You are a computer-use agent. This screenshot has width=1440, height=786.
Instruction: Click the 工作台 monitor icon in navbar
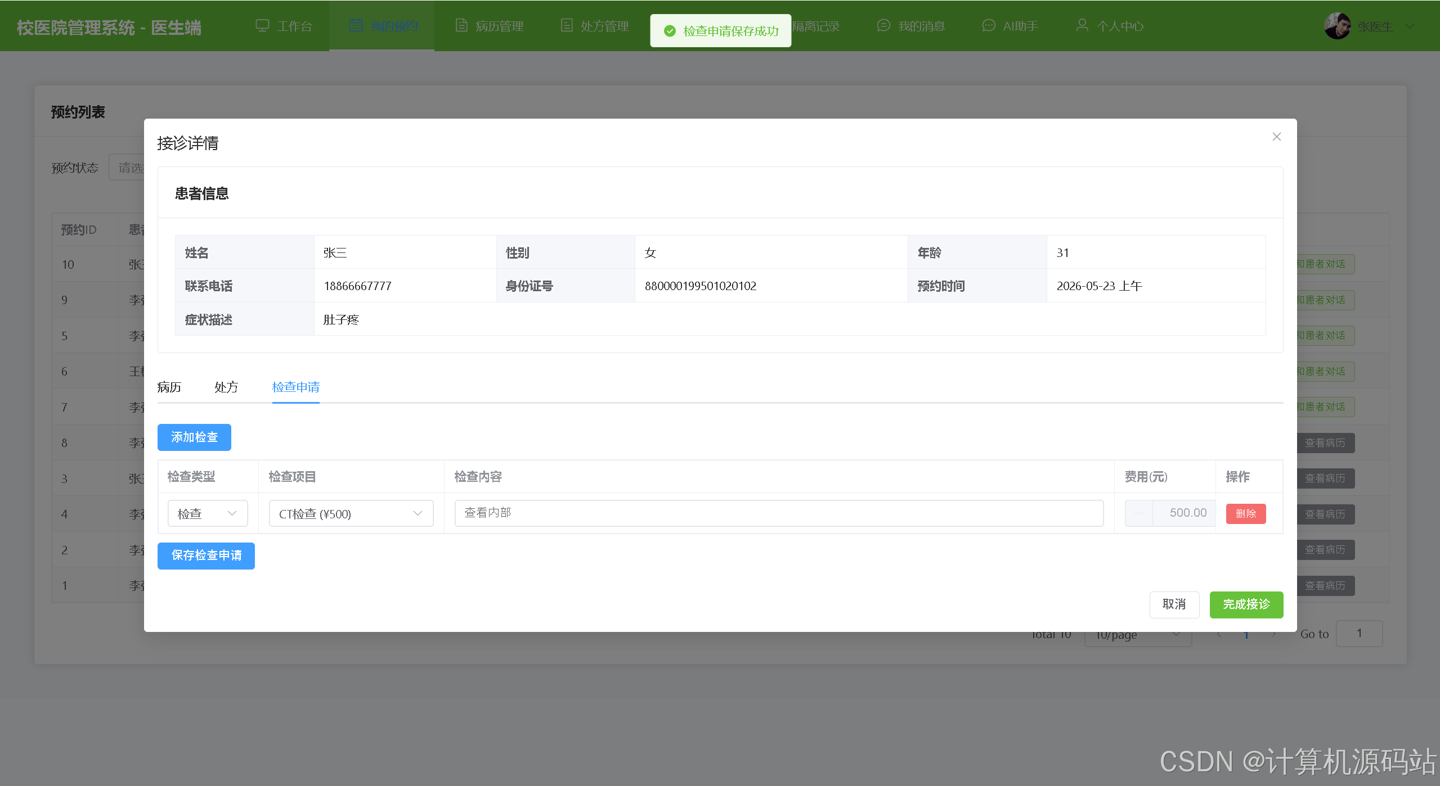coord(262,26)
